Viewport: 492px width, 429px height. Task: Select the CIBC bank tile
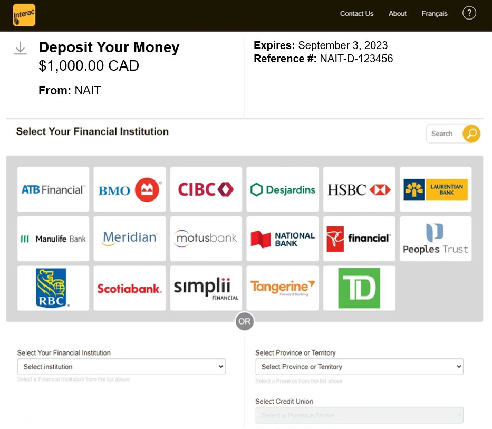point(206,189)
